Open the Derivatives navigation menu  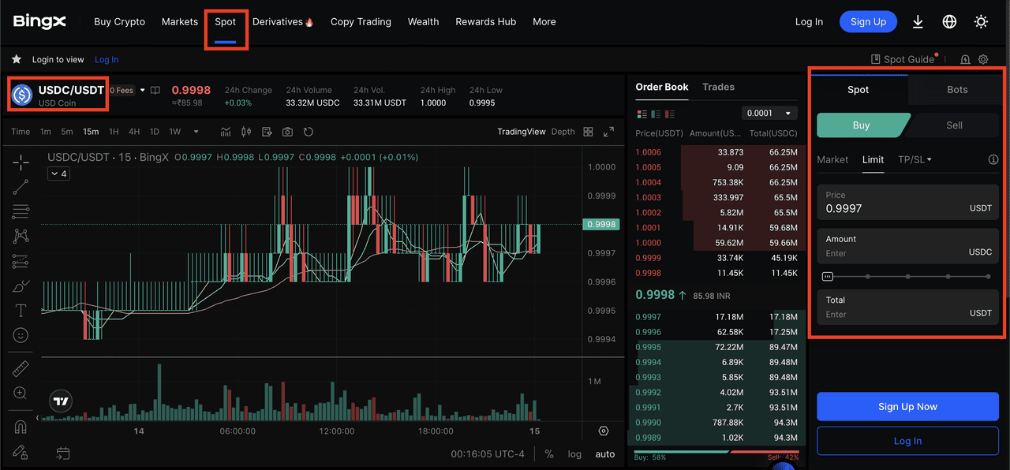coord(283,22)
